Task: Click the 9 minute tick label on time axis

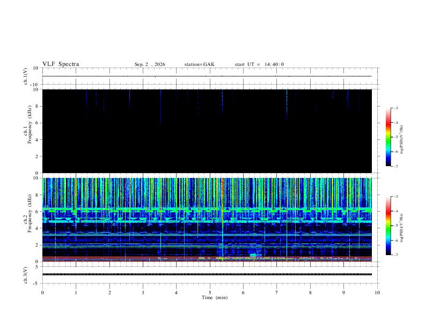Action: click(343, 293)
